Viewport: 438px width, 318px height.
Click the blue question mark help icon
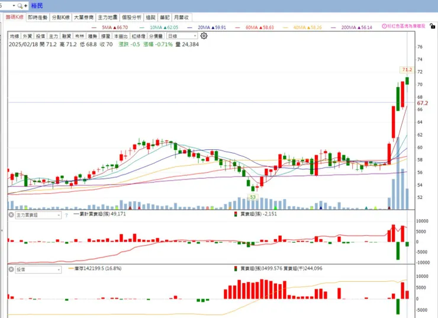pos(66,215)
